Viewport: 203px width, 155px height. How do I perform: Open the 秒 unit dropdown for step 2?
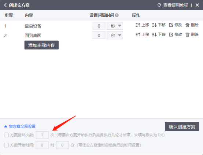tap(115, 35)
